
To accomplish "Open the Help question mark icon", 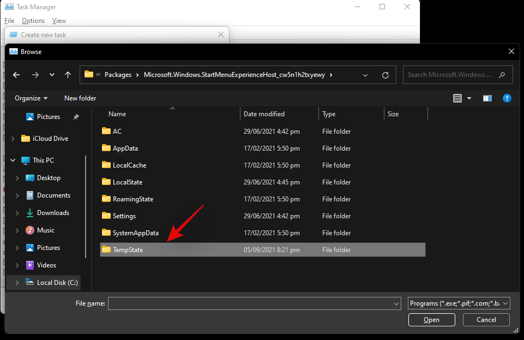I will pyautogui.click(x=507, y=98).
